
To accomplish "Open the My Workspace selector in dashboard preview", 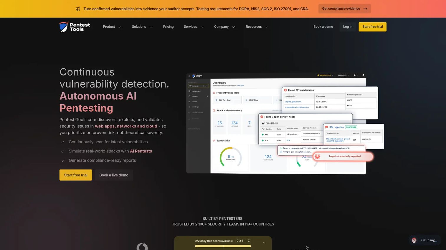I will click(x=198, y=86).
